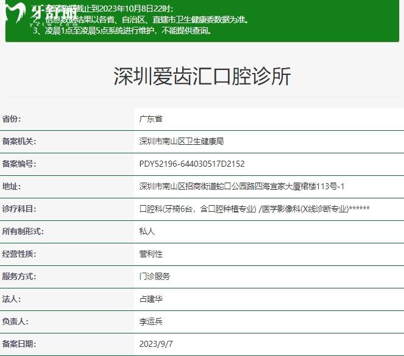The width and height of the screenshot is (404, 356).
Task: Click the 备案编号 label
Action: point(19,164)
